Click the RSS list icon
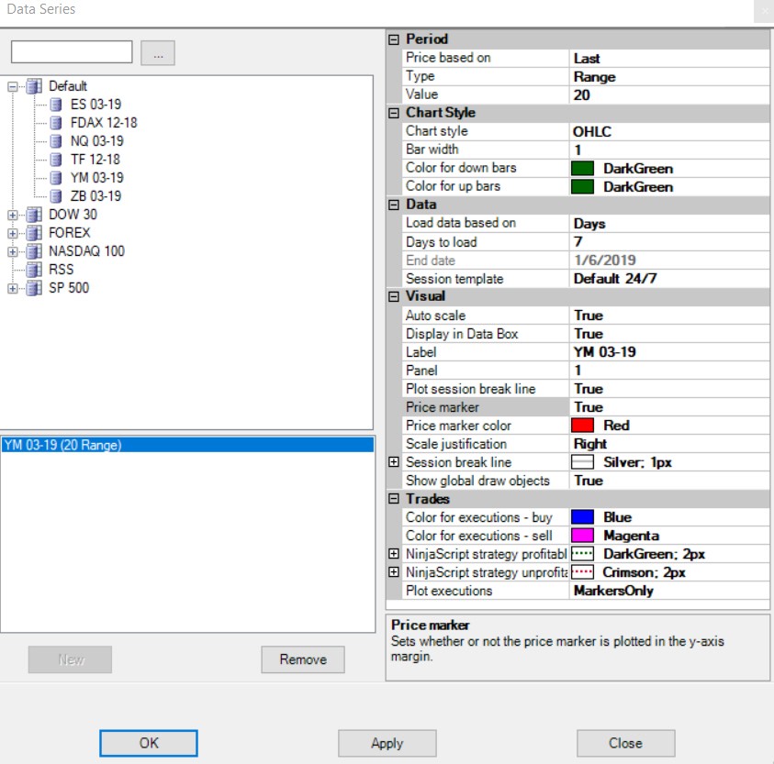This screenshot has width=774, height=764. (x=34, y=270)
